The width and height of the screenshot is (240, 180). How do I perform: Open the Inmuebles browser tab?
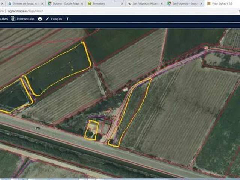pyautogui.click(x=105, y=3)
